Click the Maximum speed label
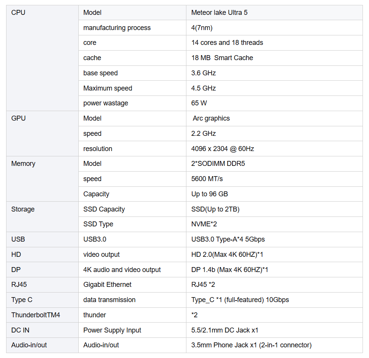Screen dimensions: 369x358 coord(108,88)
